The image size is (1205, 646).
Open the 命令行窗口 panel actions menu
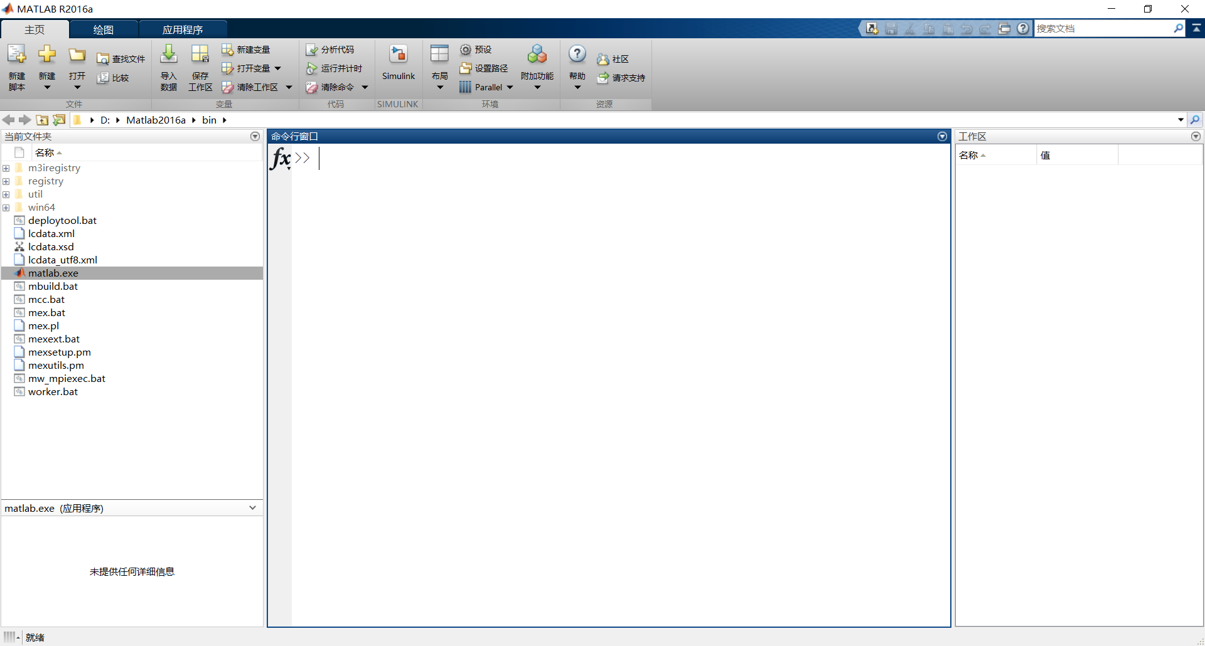tap(942, 136)
